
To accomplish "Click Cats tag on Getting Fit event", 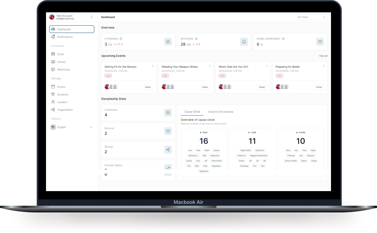I will 108,76.
